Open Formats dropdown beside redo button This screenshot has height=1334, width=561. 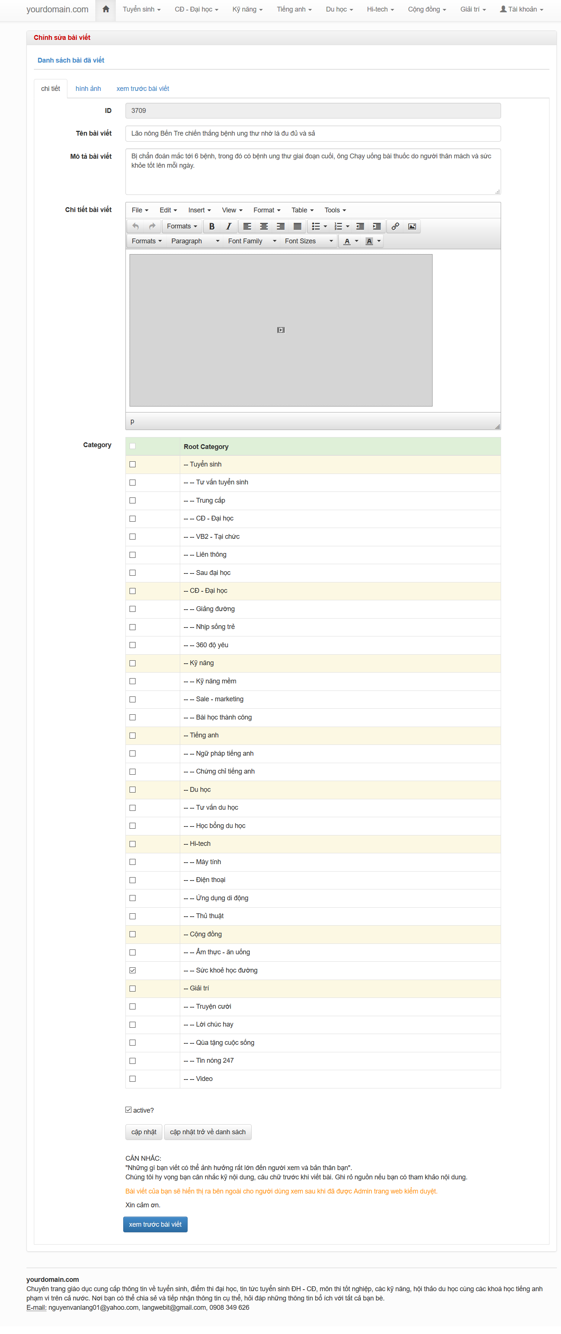pos(182,226)
